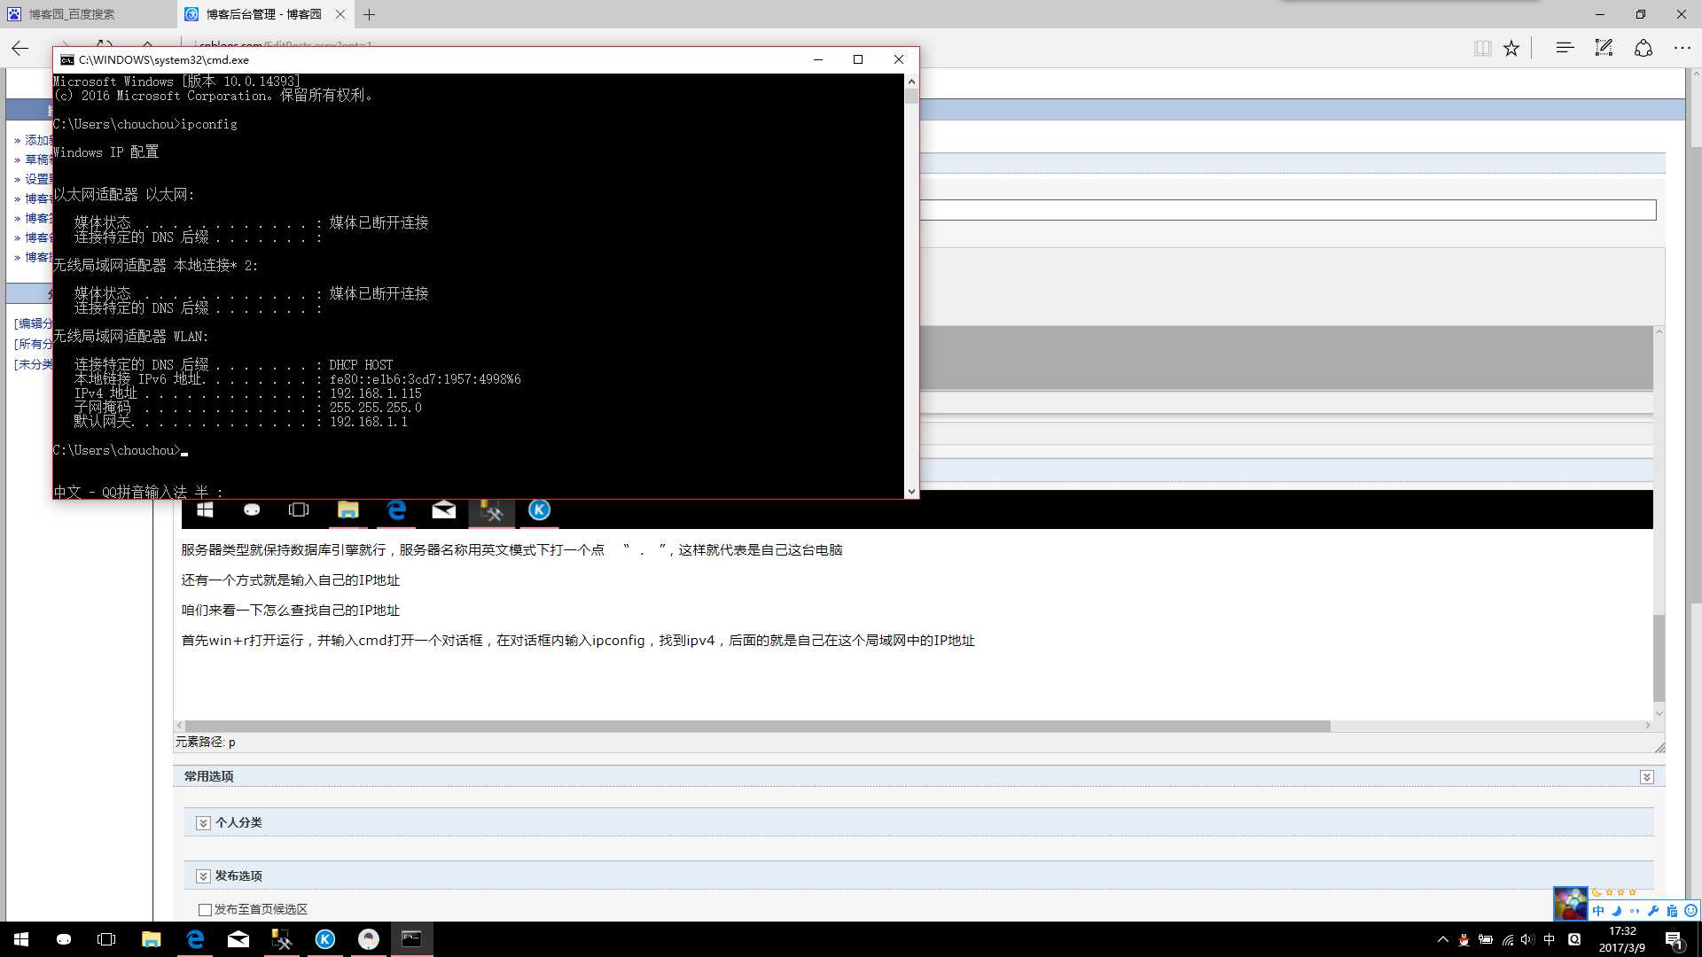The width and height of the screenshot is (1702, 957).
Task: Open IME settings wrench icon
Action: coord(1653,911)
